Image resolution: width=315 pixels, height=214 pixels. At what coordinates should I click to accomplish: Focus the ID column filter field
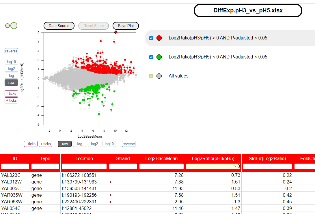[x=15, y=166]
